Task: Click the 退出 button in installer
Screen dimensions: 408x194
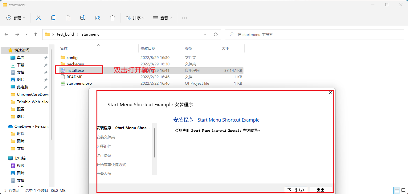Action: [x=321, y=190]
